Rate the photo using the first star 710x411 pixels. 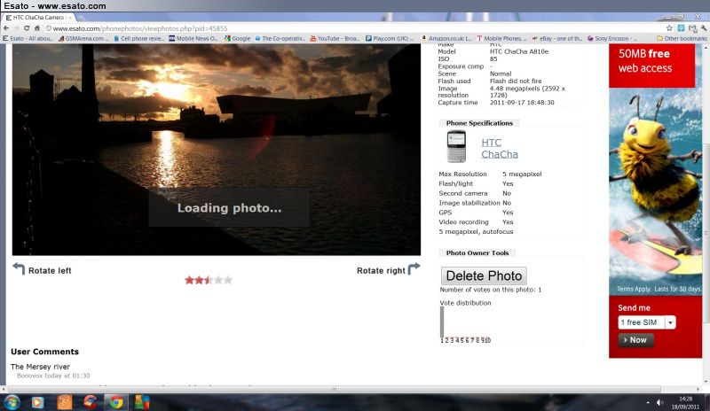click(x=189, y=280)
